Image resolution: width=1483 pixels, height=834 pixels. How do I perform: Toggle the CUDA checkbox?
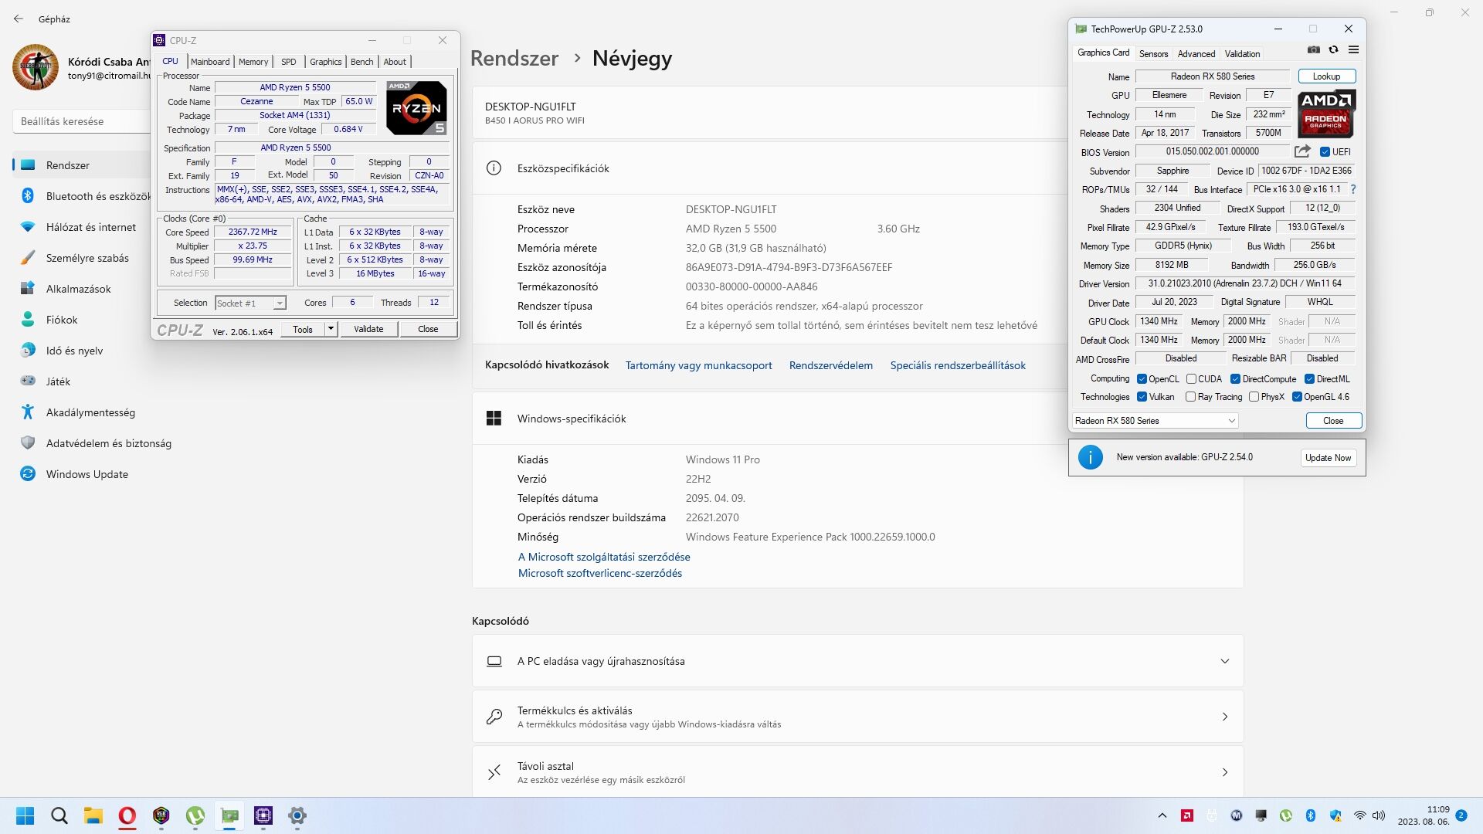point(1191,379)
